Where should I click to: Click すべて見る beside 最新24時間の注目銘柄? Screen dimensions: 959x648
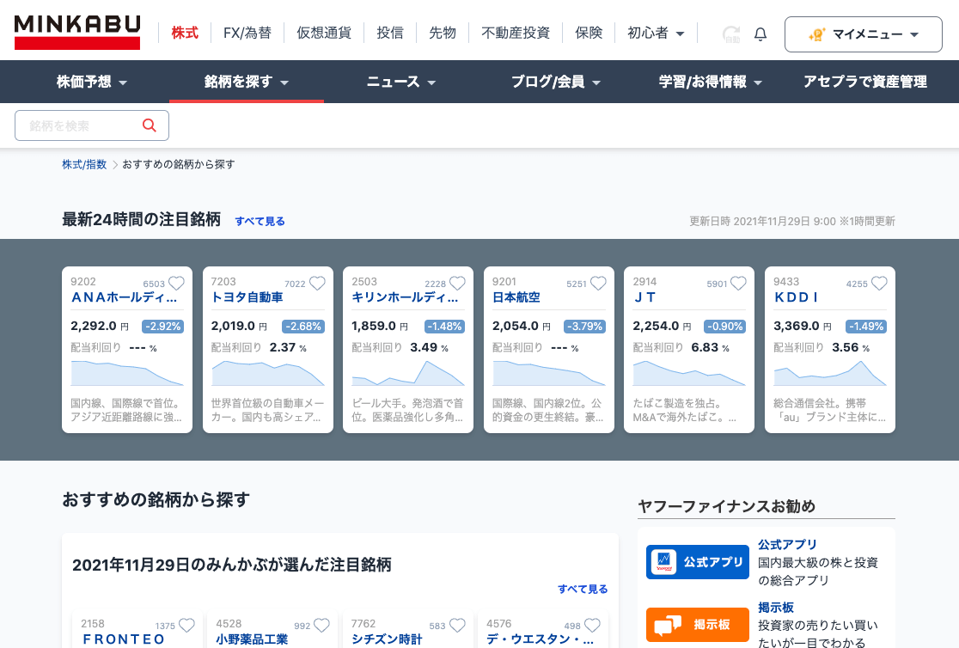coord(260,221)
